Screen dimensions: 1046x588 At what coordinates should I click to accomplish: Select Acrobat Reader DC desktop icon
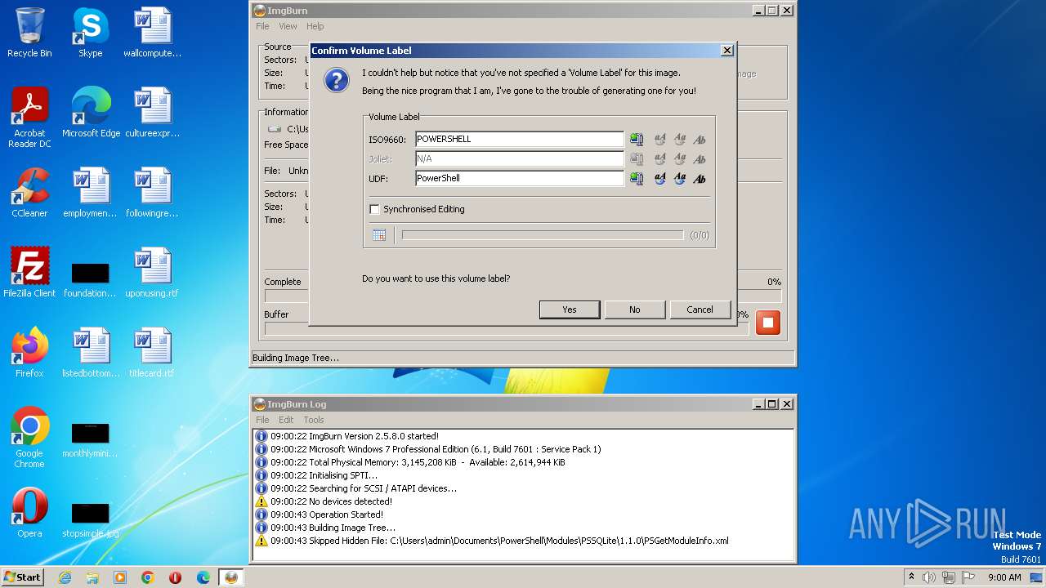[29, 117]
